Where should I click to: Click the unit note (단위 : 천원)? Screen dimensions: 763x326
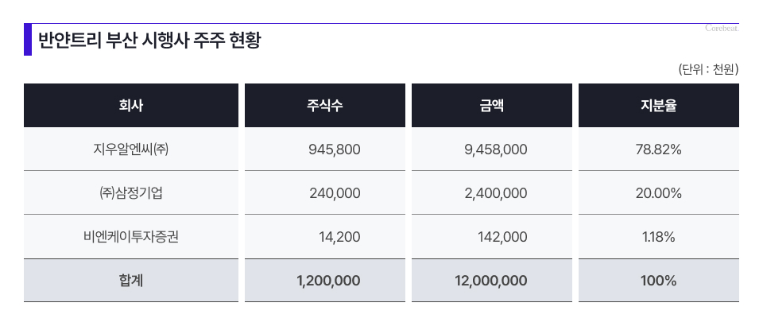click(708, 70)
